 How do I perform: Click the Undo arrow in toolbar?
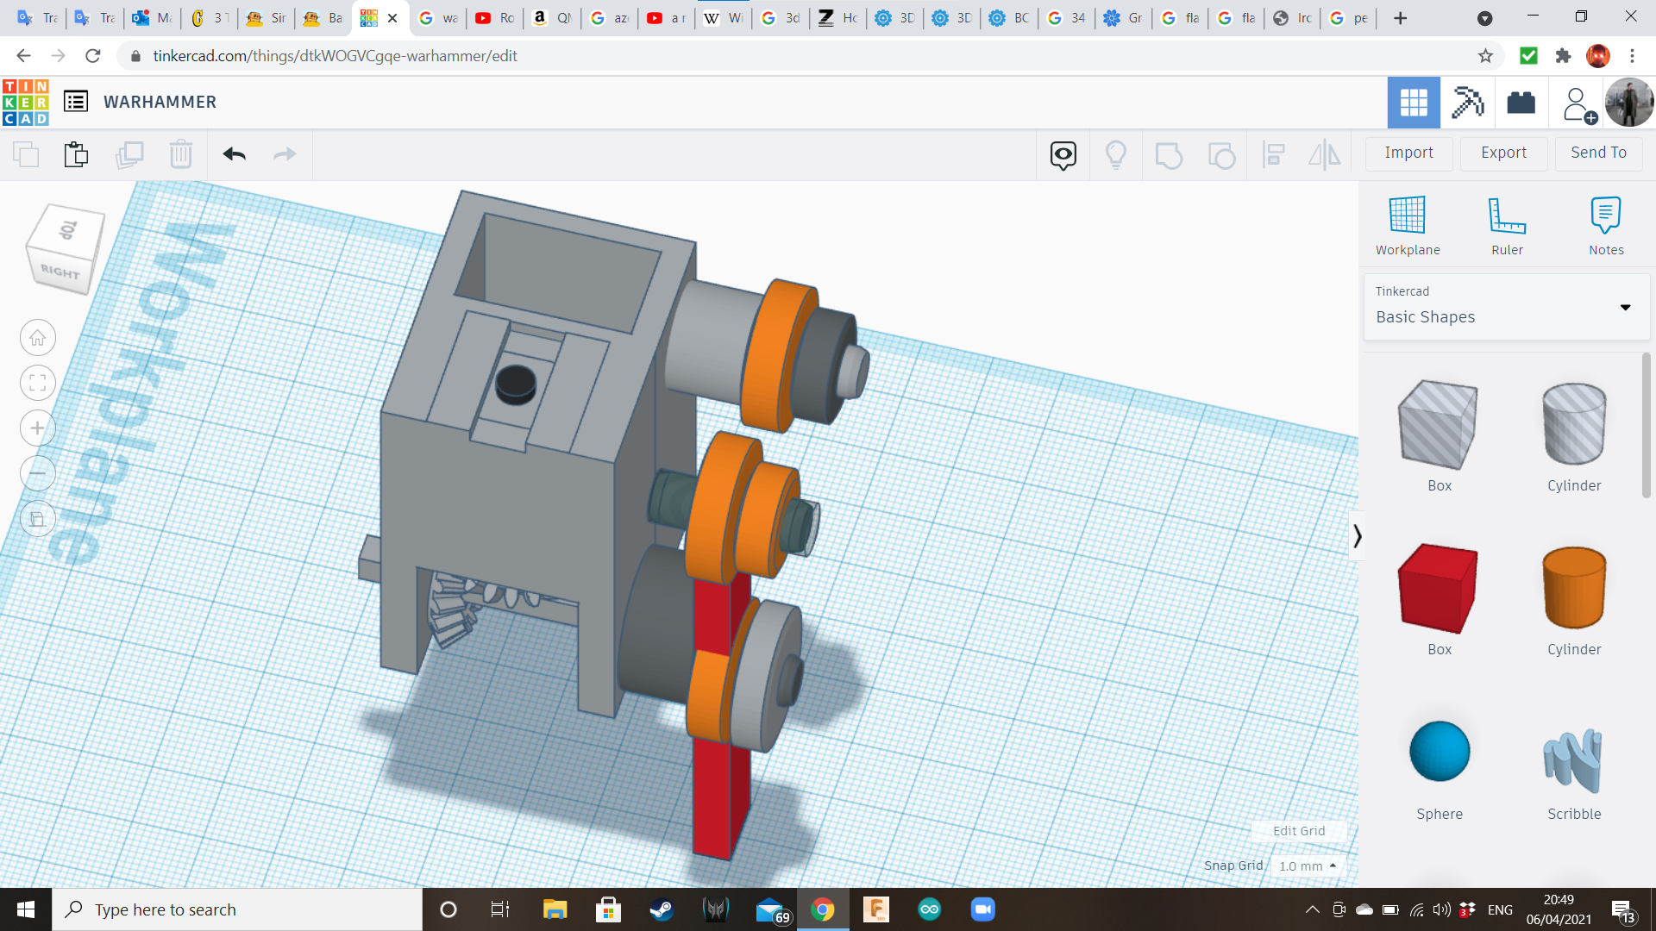[x=234, y=154]
